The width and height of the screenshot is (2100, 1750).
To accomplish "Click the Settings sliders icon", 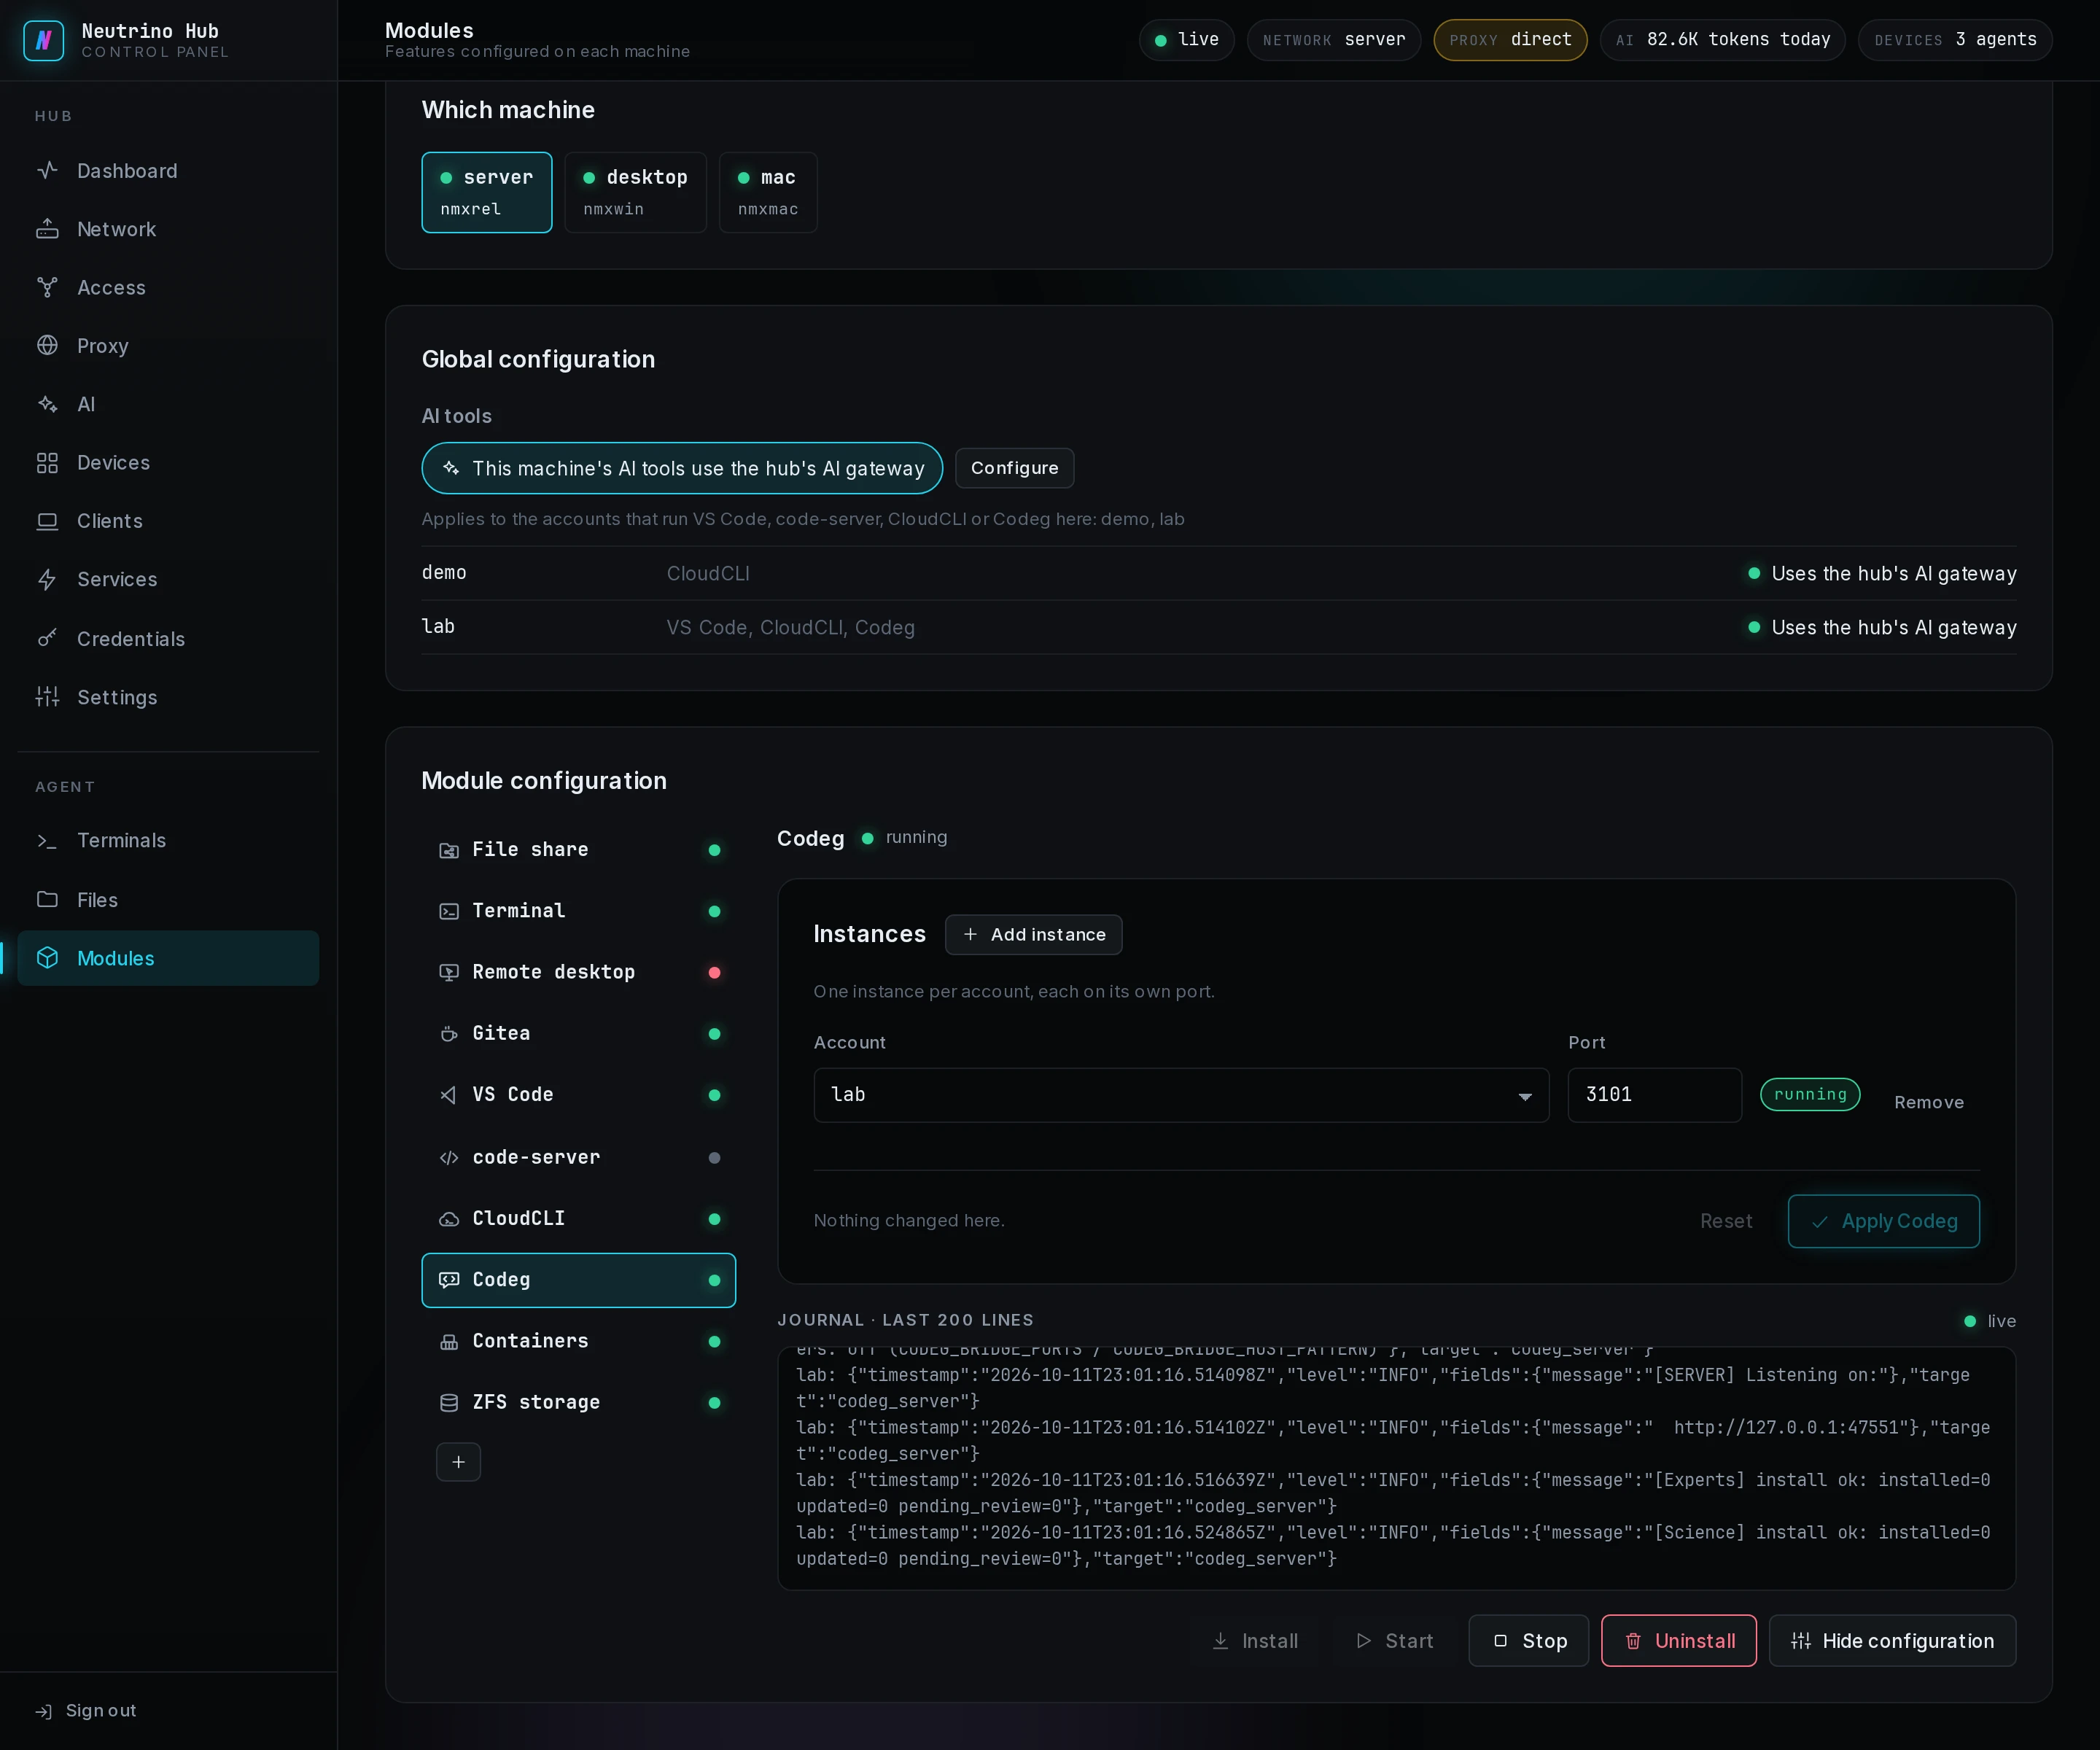I will (x=47, y=697).
